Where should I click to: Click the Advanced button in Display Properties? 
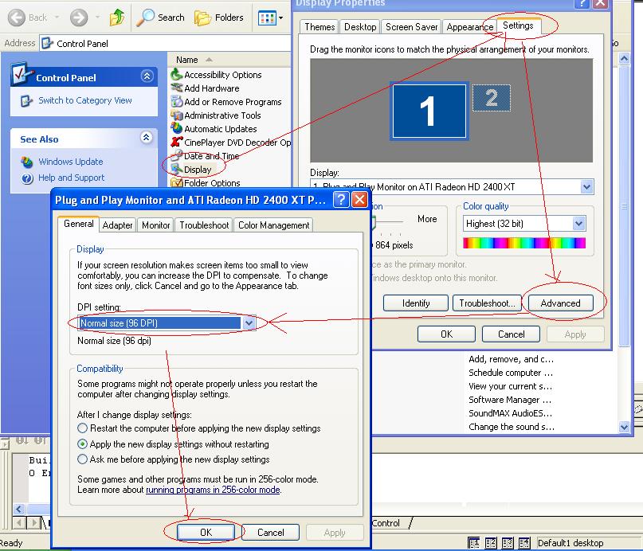pyautogui.click(x=562, y=303)
